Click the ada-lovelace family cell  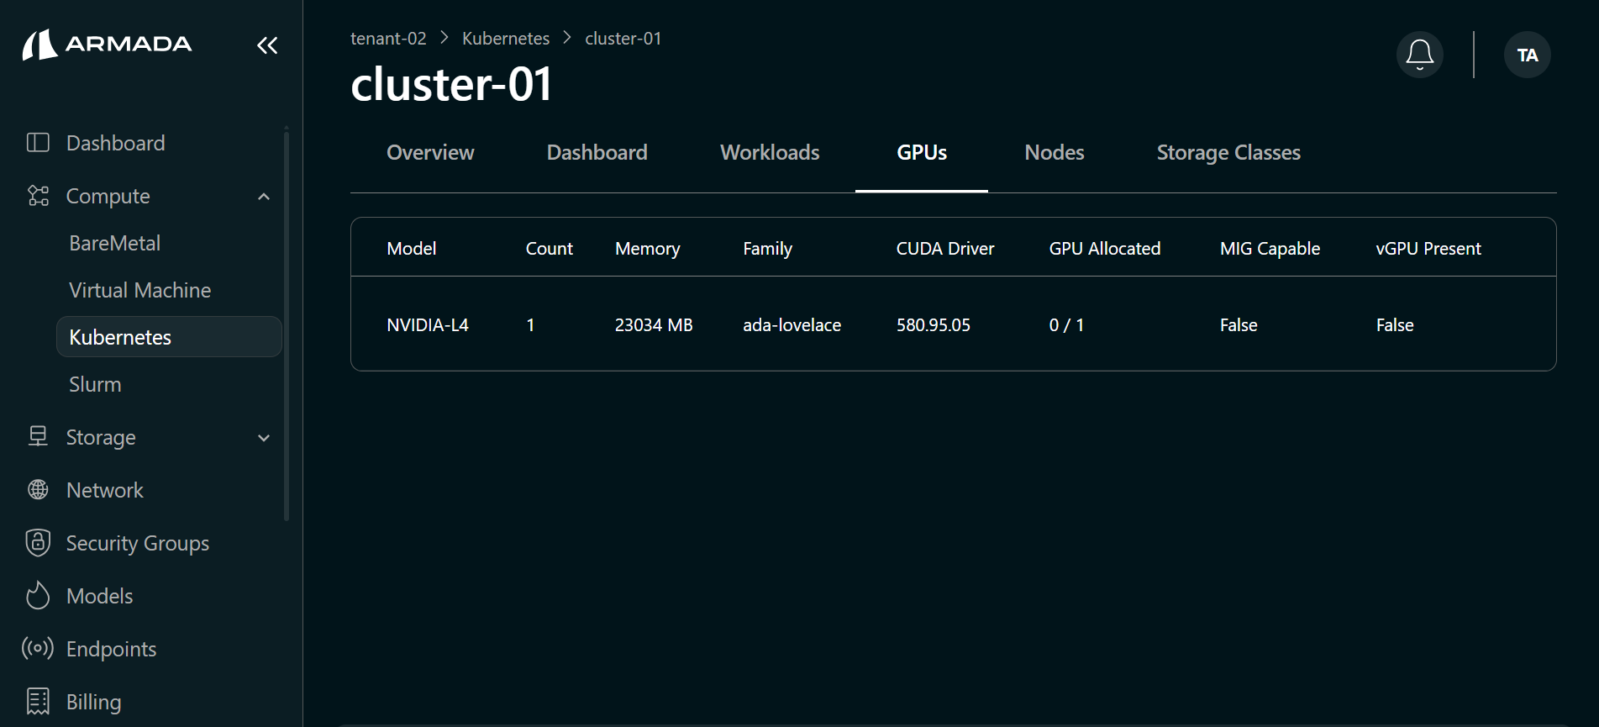pos(792,324)
